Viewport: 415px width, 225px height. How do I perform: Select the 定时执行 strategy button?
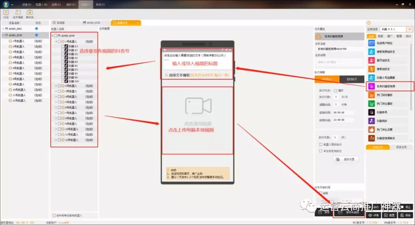tap(352, 79)
